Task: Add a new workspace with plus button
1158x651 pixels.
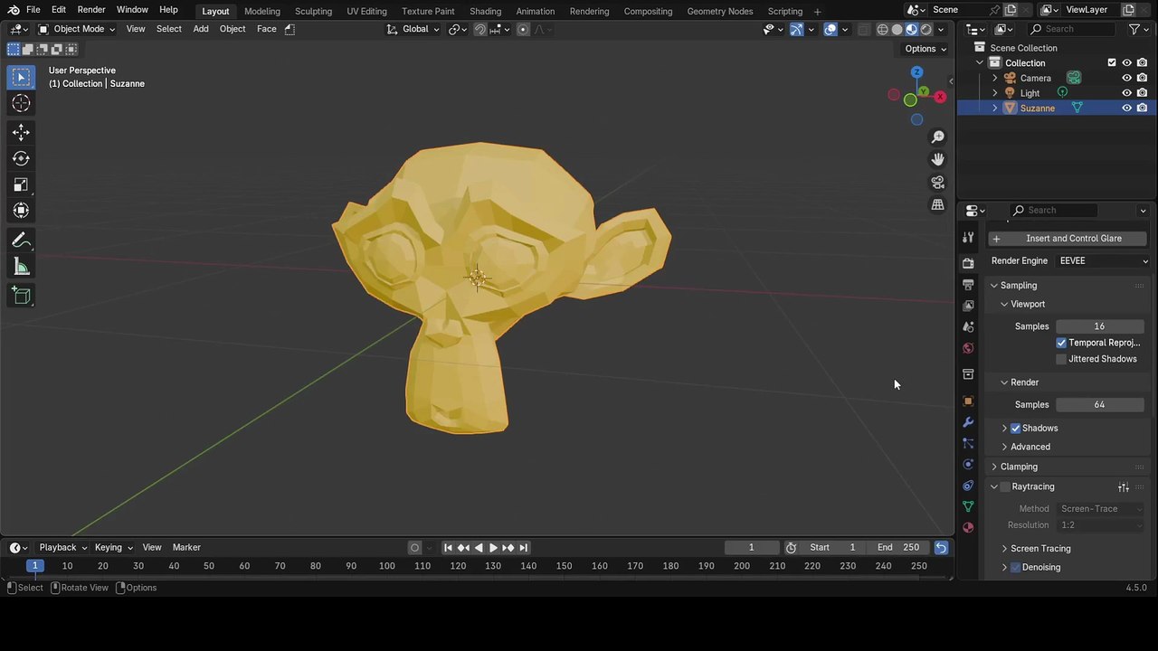Action: click(x=818, y=11)
